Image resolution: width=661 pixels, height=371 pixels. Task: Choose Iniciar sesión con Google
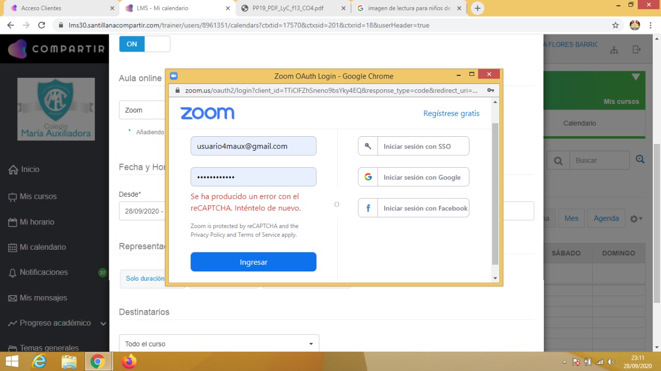coord(414,177)
